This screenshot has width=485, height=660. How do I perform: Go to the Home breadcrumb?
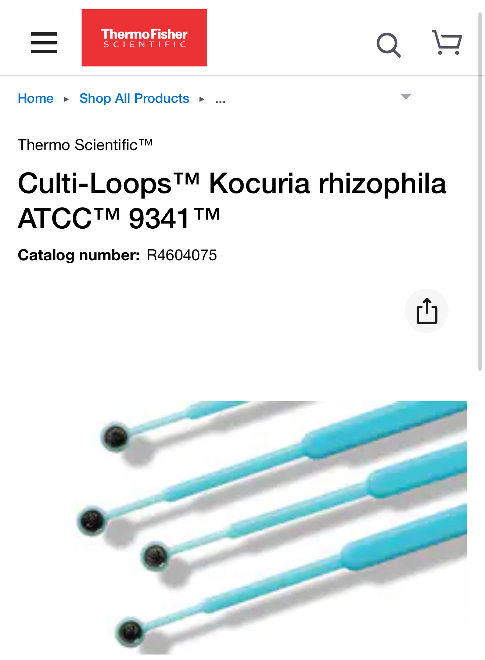[x=36, y=98]
